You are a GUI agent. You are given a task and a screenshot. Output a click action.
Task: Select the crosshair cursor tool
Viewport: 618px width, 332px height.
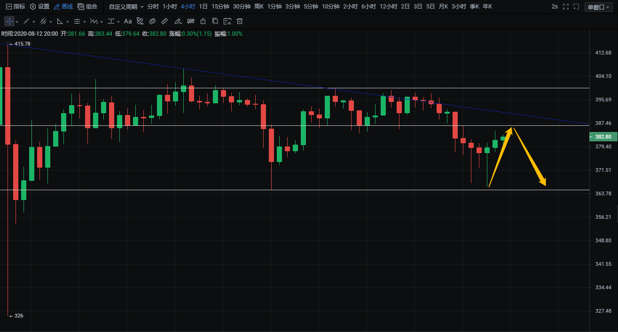point(9,21)
